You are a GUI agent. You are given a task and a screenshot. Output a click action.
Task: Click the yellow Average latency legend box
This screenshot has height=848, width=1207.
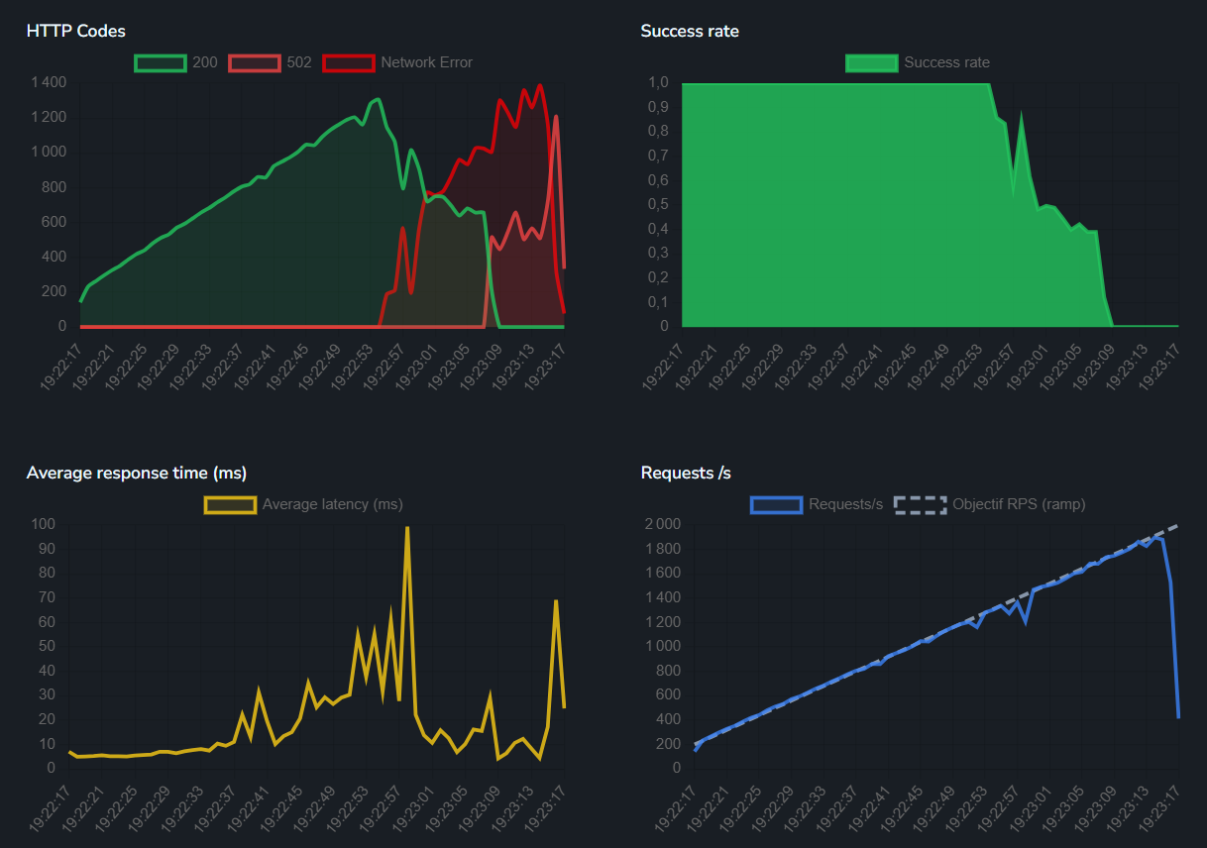(x=230, y=504)
